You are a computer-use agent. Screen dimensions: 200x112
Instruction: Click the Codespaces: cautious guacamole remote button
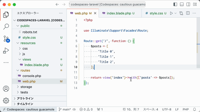(x=28, y=109)
